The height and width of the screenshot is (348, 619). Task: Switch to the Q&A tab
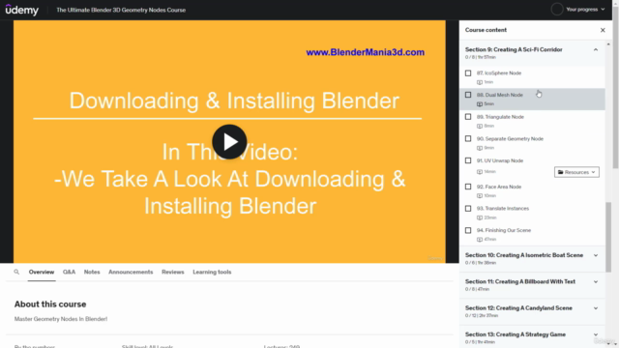[x=69, y=272]
